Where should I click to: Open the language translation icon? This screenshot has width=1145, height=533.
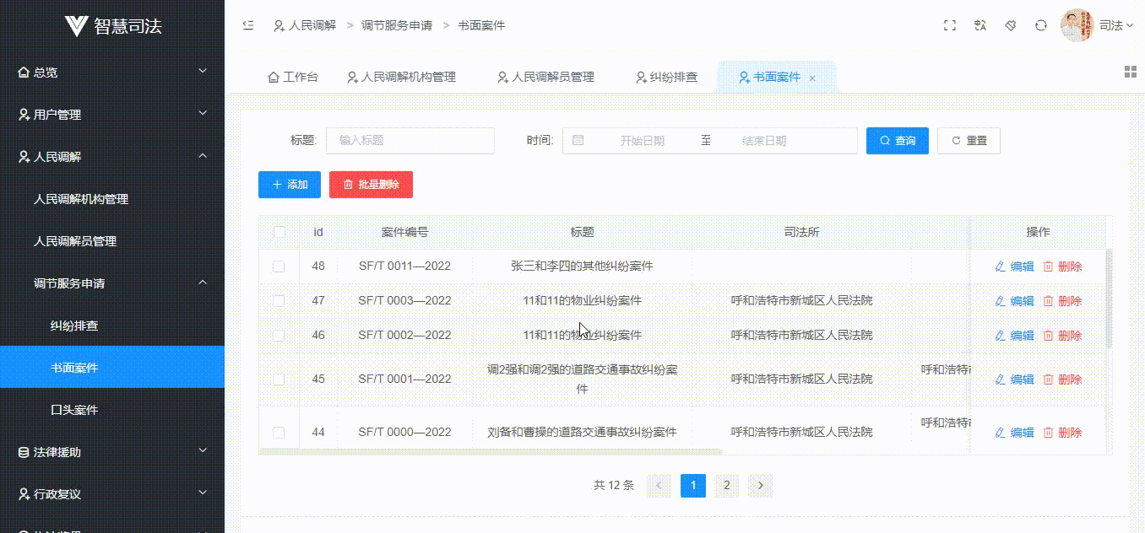click(x=979, y=25)
